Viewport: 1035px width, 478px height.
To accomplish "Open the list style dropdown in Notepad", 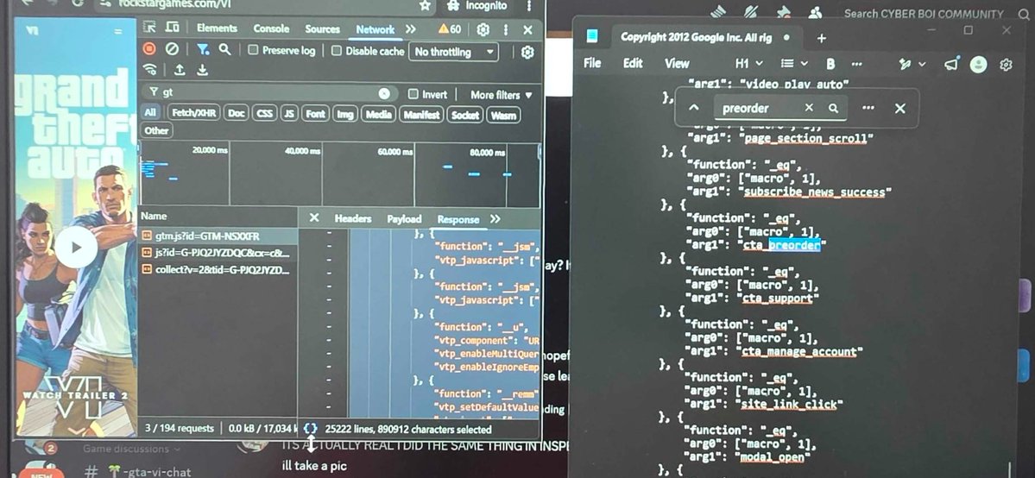I will tap(794, 64).
